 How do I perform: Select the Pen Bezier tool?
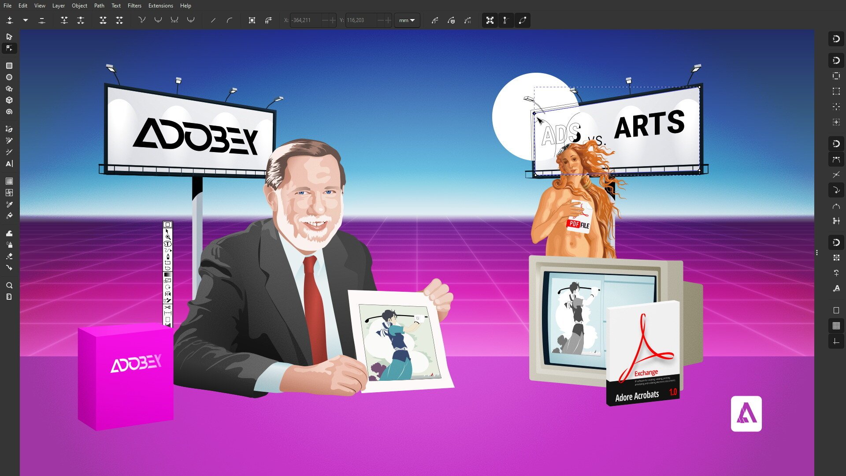point(9,129)
